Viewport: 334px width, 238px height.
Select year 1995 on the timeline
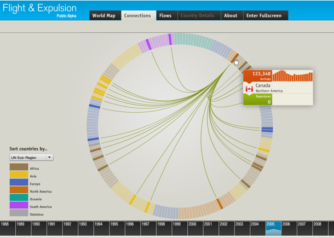click(117, 228)
